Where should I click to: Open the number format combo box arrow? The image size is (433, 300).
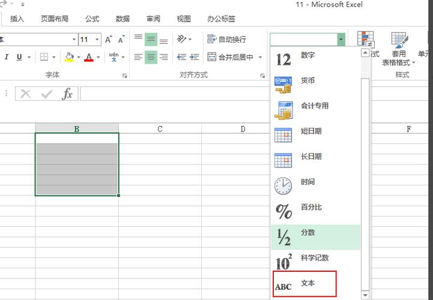[x=341, y=40]
